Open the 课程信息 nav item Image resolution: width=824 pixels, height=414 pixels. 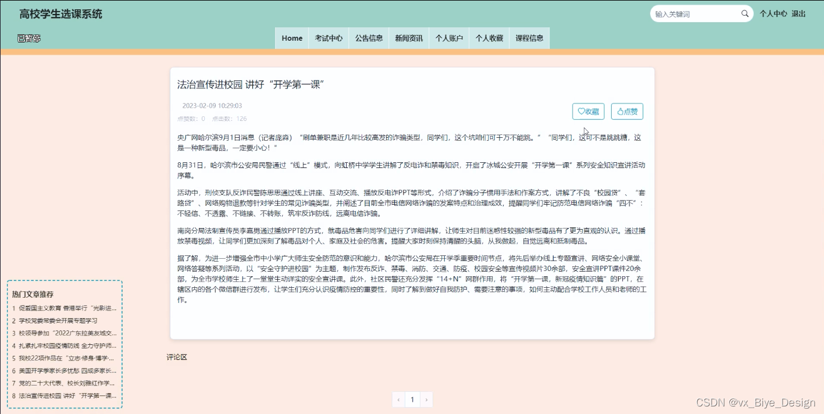tap(529, 38)
